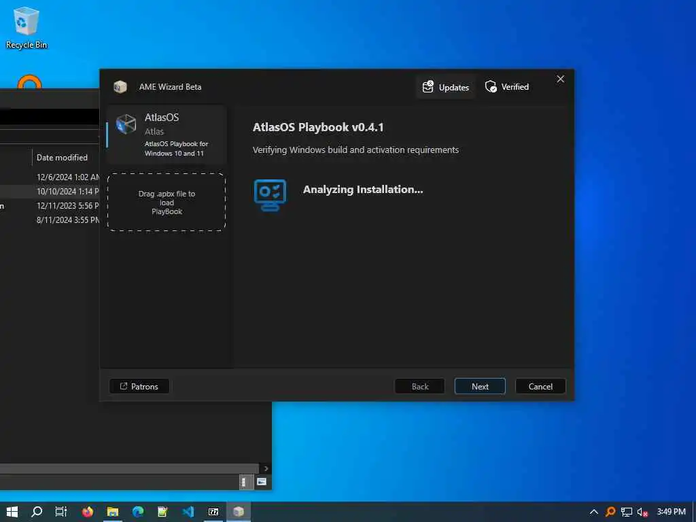The width and height of the screenshot is (696, 522).
Task: Open File Explorer from the taskbar
Action: click(x=113, y=512)
